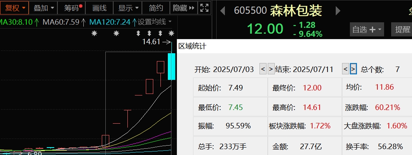412x155 pixels.
Task: Move start date later with > button
Action: click(271, 69)
